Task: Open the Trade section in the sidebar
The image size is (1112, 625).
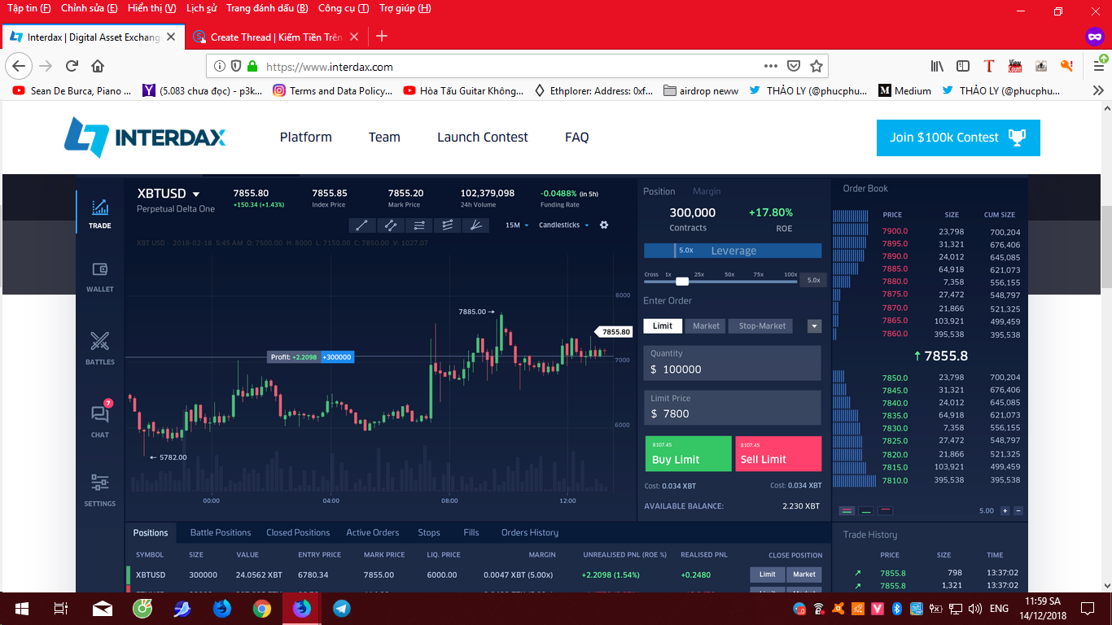Action: 100,213
